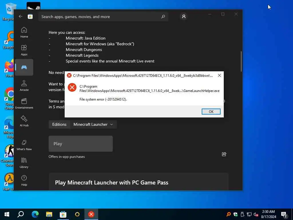Close the error dialog with X
Image resolution: width=293 pixels, height=220 pixels.
coord(219,75)
